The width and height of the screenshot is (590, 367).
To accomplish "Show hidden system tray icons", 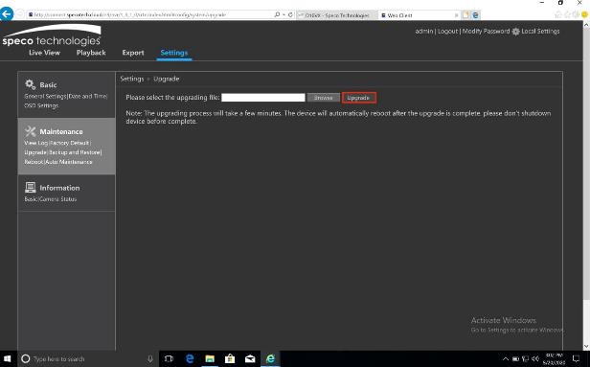I will [506, 358].
